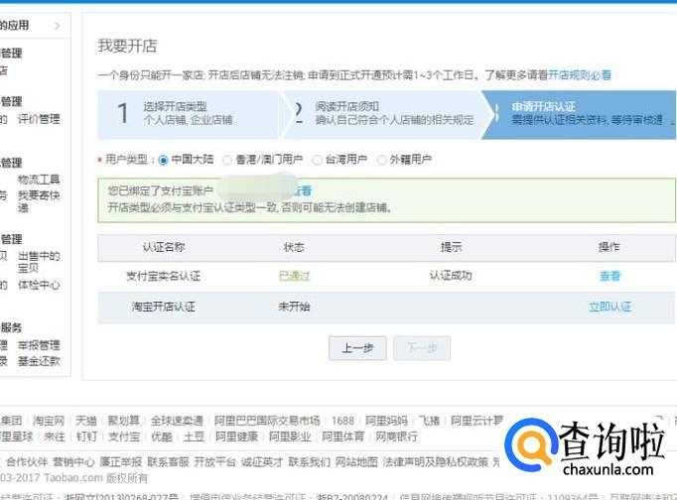This screenshot has height=500, width=677.
Task: Click step 1 选择开店类型 tab
Action: [187, 113]
